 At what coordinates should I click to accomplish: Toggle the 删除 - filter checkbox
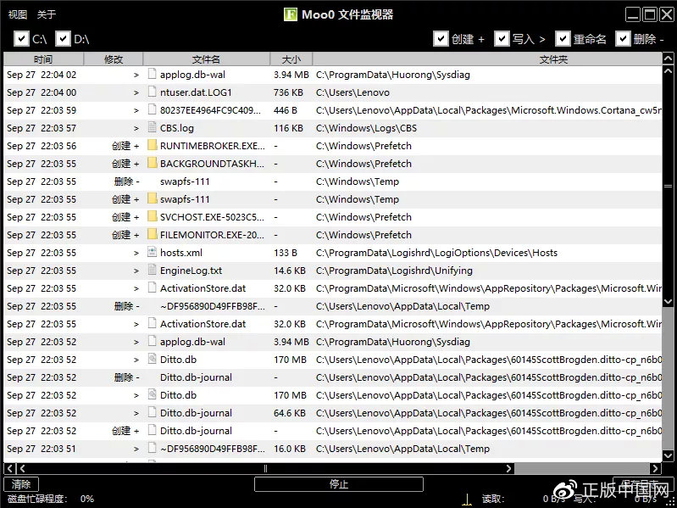623,39
